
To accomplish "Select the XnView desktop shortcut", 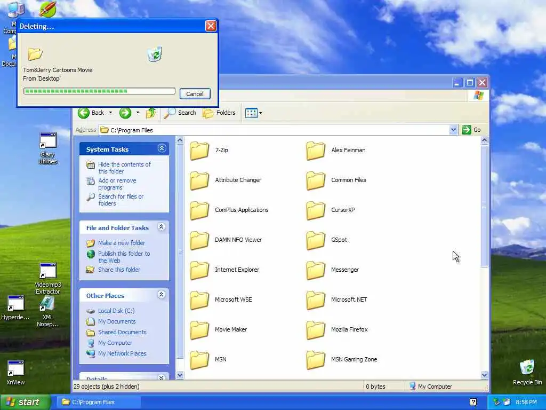I will pyautogui.click(x=15, y=373).
